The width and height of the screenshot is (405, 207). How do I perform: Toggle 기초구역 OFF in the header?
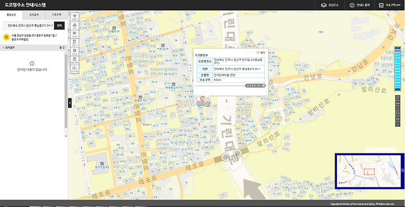[x=389, y=5]
